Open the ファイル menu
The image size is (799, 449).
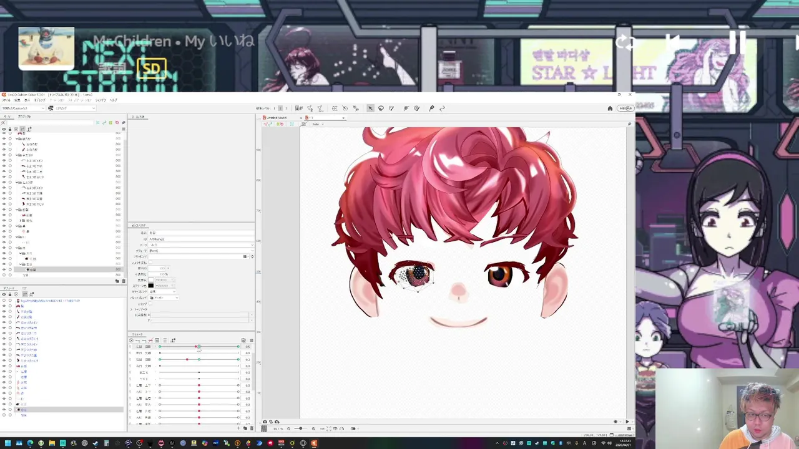tap(6, 100)
